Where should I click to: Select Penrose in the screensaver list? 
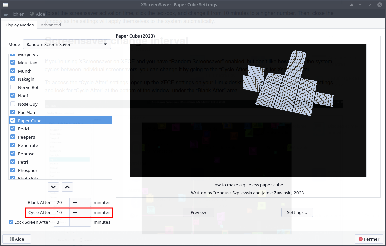point(26,154)
